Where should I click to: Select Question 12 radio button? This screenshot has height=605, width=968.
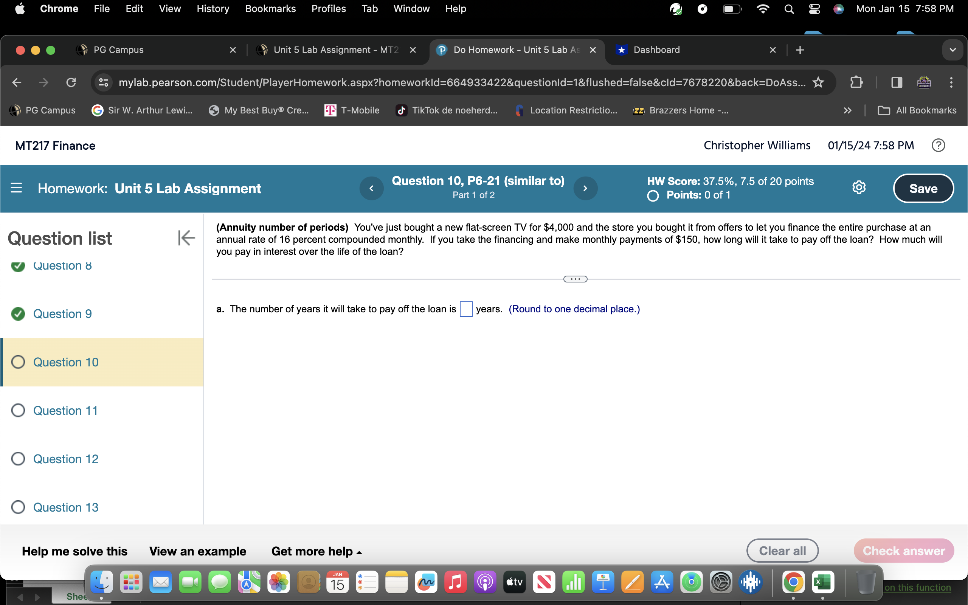click(18, 459)
